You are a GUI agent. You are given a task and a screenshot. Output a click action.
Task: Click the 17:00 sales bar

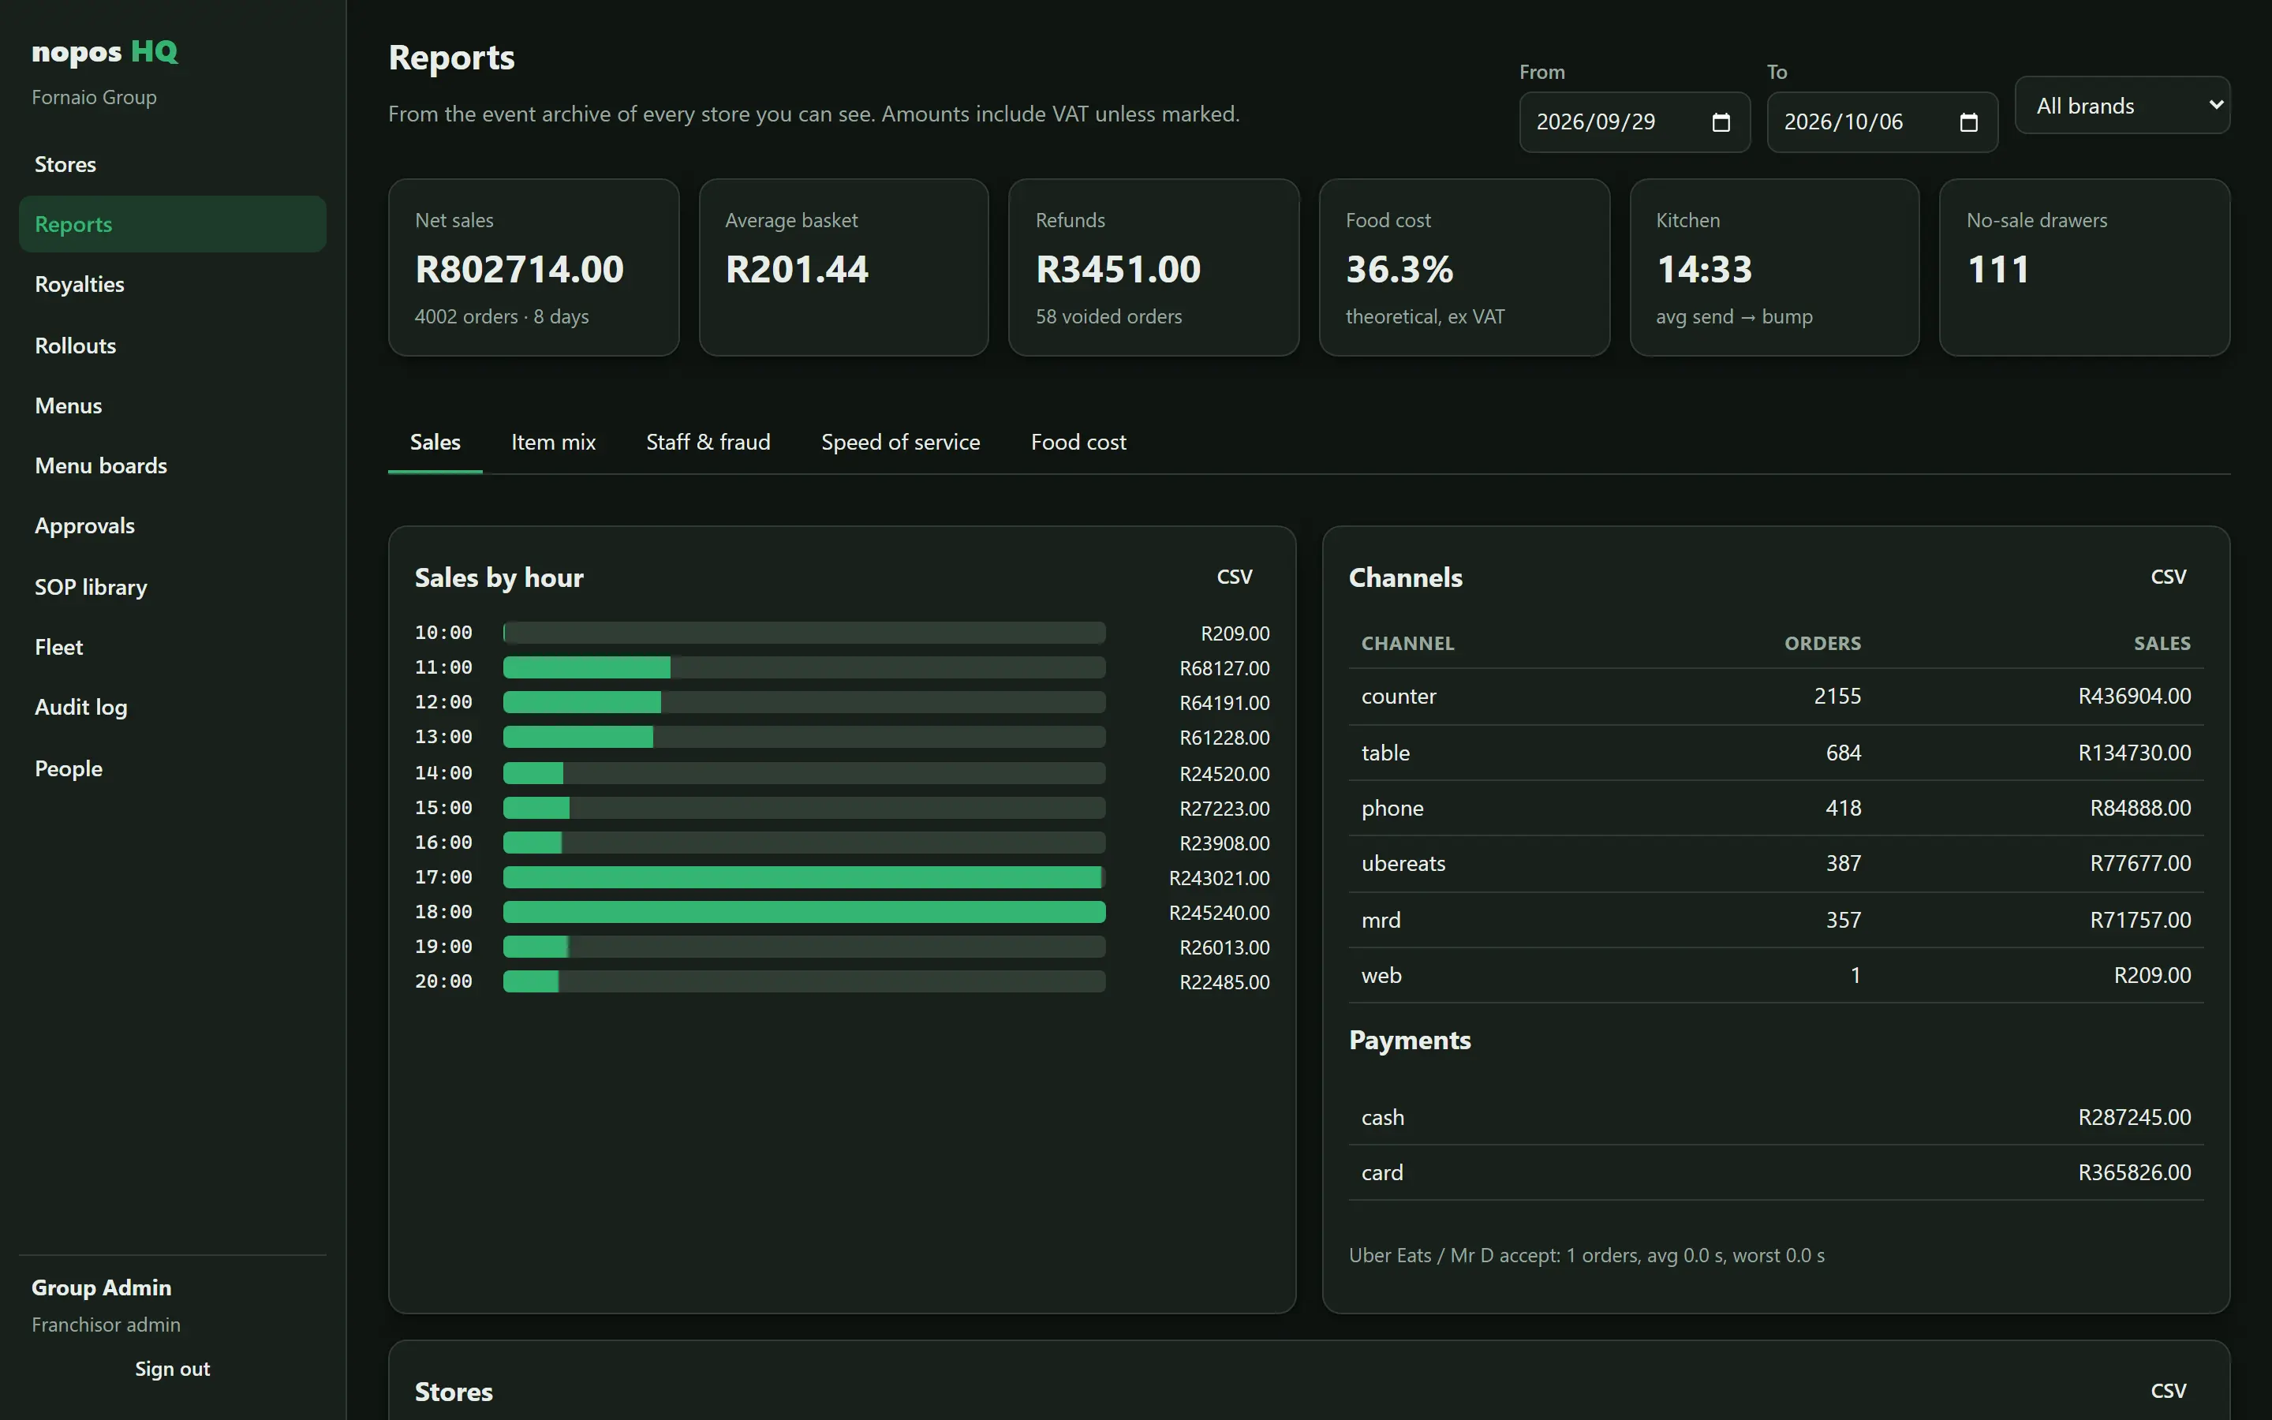coord(804,877)
